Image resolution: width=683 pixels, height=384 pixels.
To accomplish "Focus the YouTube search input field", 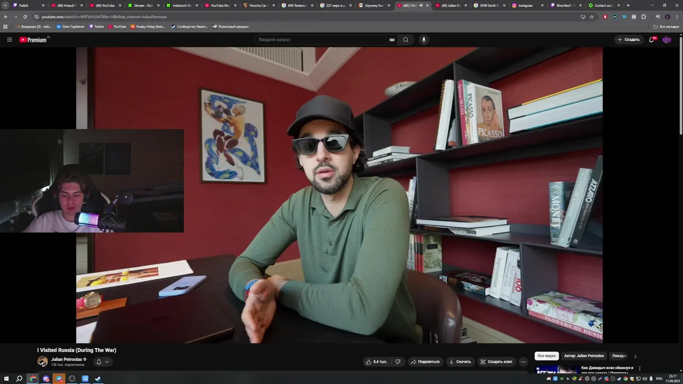I will pos(323,39).
